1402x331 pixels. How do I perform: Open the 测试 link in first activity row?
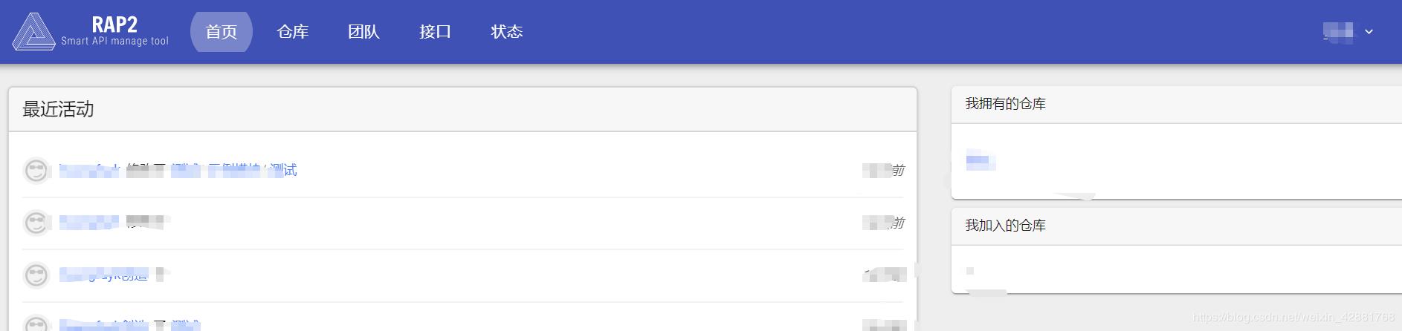(284, 171)
